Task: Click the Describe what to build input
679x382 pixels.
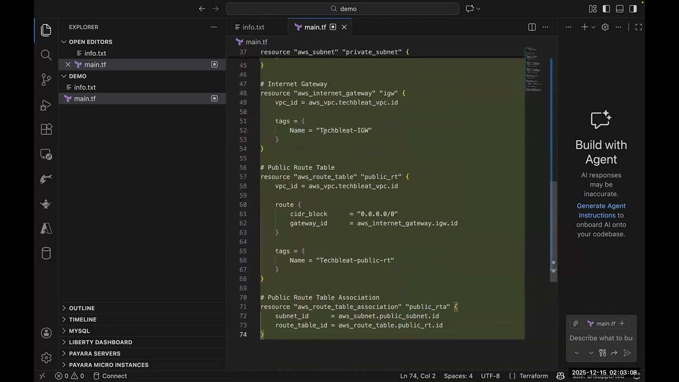Action: (601, 338)
